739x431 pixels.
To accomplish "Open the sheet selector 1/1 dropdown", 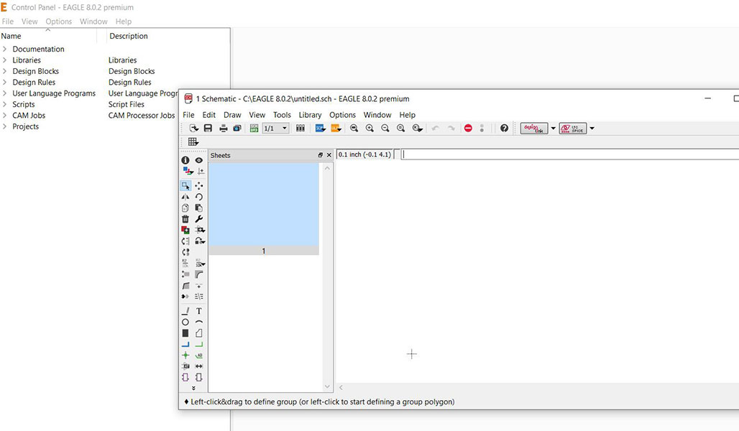I will click(275, 128).
